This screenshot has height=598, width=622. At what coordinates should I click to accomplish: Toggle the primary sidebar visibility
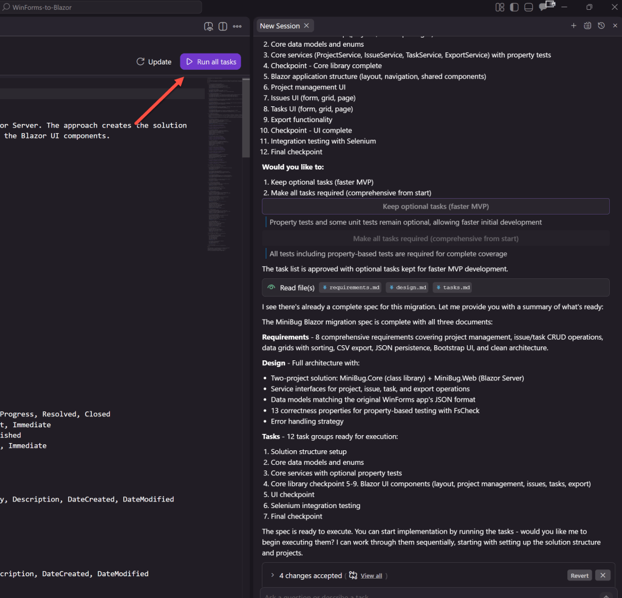click(514, 7)
